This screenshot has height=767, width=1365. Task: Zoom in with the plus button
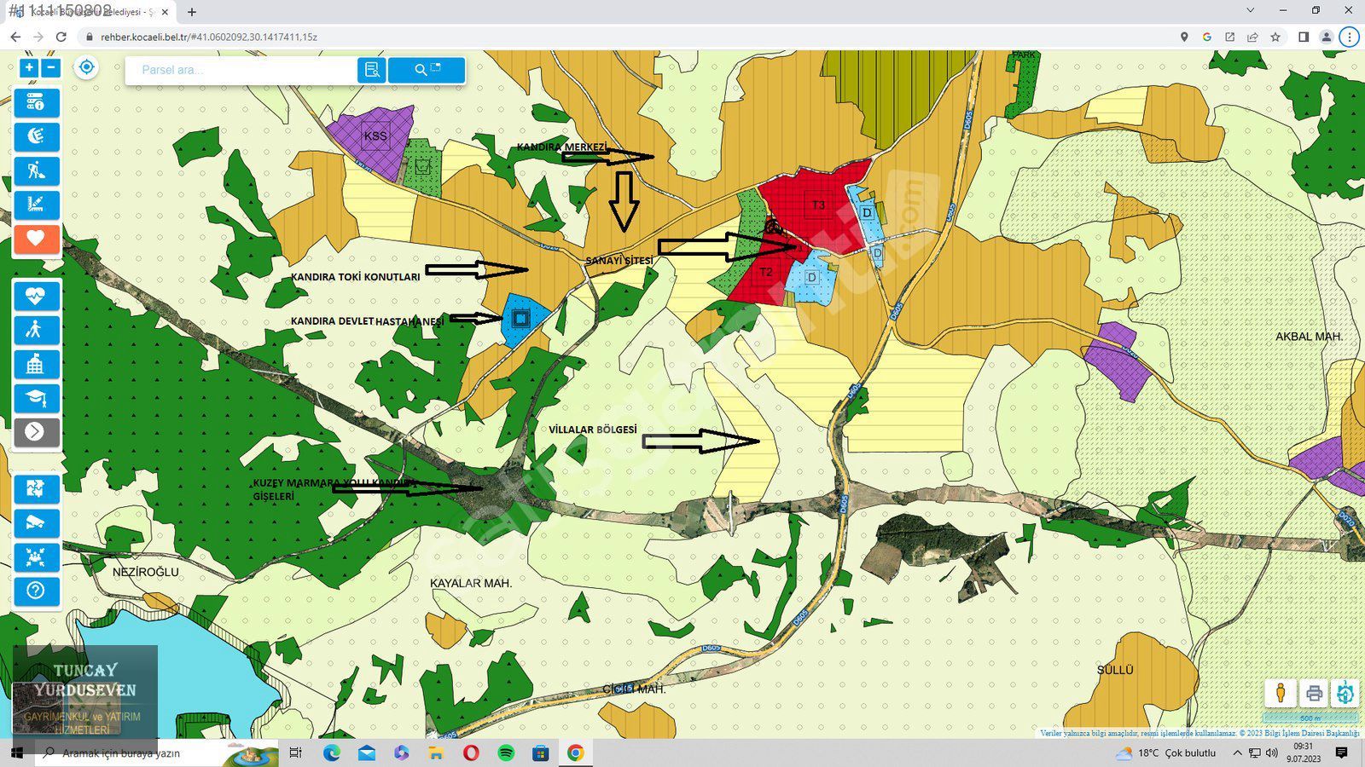(x=29, y=68)
